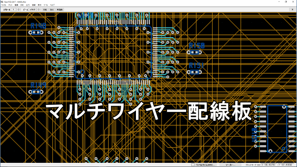
Task: Click the zoom stepper arrows
Action: [x=39, y=9]
